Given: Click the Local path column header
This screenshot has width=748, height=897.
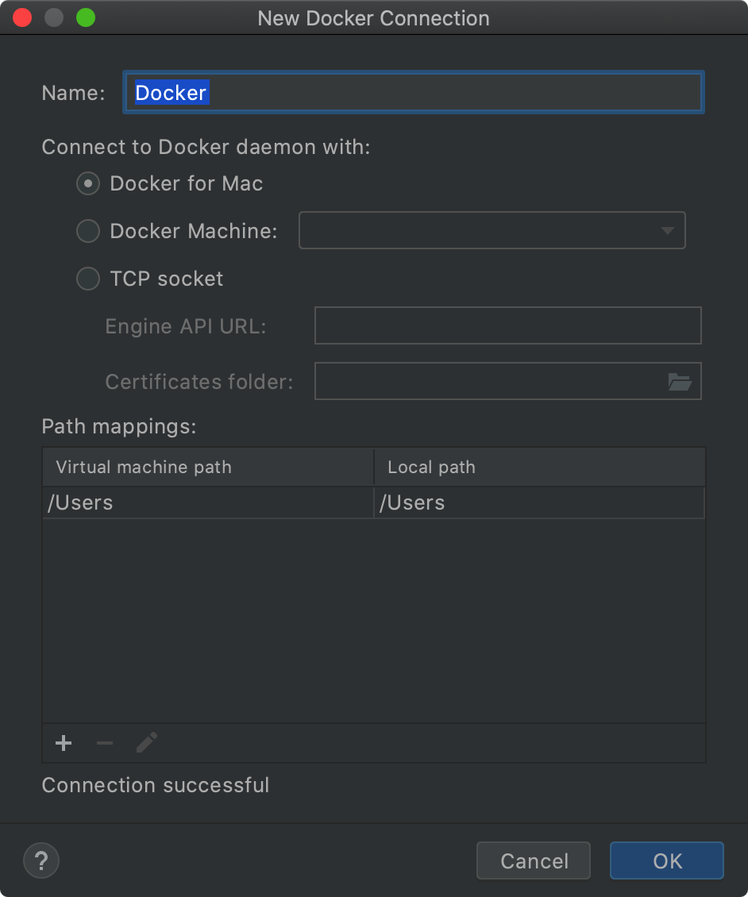Looking at the screenshot, I should pyautogui.click(x=540, y=467).
